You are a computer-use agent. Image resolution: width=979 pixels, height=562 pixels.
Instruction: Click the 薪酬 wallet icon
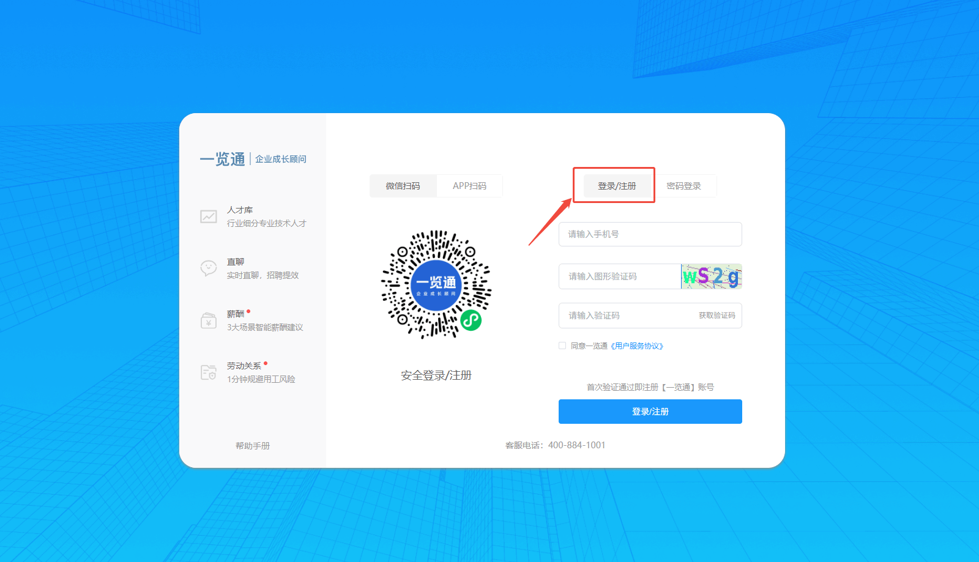pyautogui.click(x=209, y=320)
